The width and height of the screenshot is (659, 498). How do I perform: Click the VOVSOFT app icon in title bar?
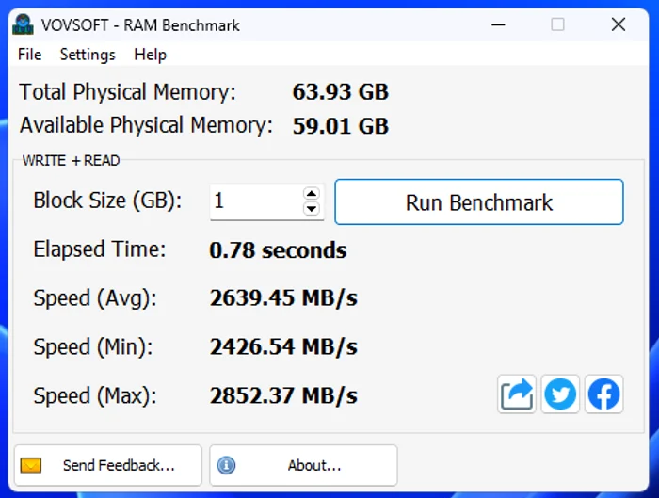[23, 24]
